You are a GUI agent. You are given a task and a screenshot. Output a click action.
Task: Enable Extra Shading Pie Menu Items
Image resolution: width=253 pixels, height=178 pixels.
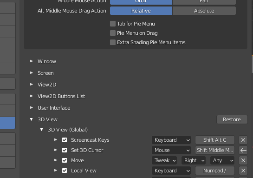113,42
